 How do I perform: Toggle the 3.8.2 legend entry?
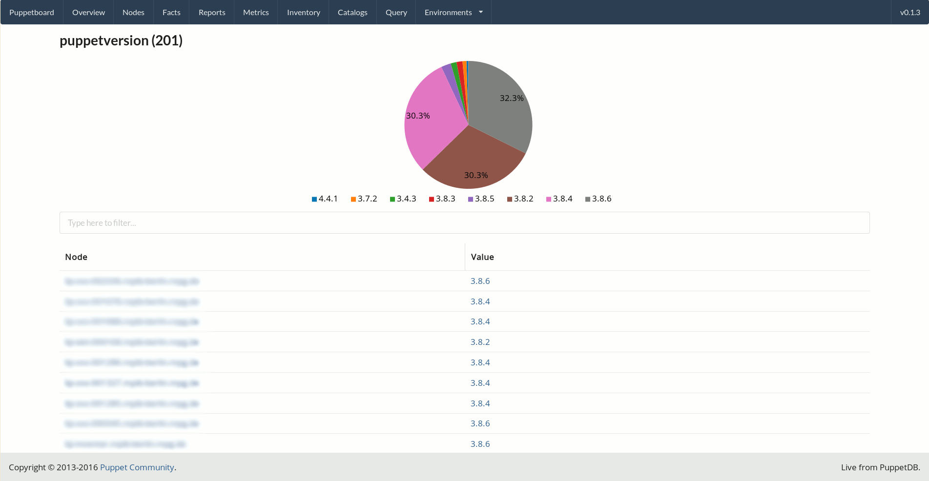pos(520,199)
